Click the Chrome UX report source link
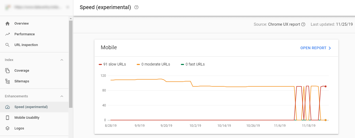 tap(284, 24)
